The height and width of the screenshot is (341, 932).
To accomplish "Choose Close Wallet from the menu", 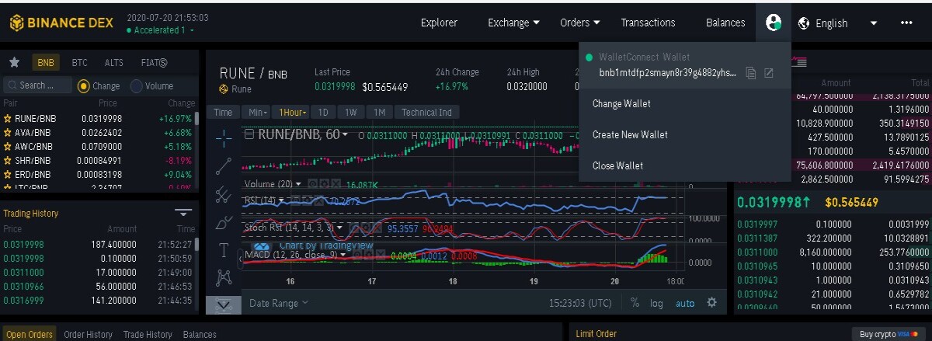I will pyautogui.click(x=617, y=165).
